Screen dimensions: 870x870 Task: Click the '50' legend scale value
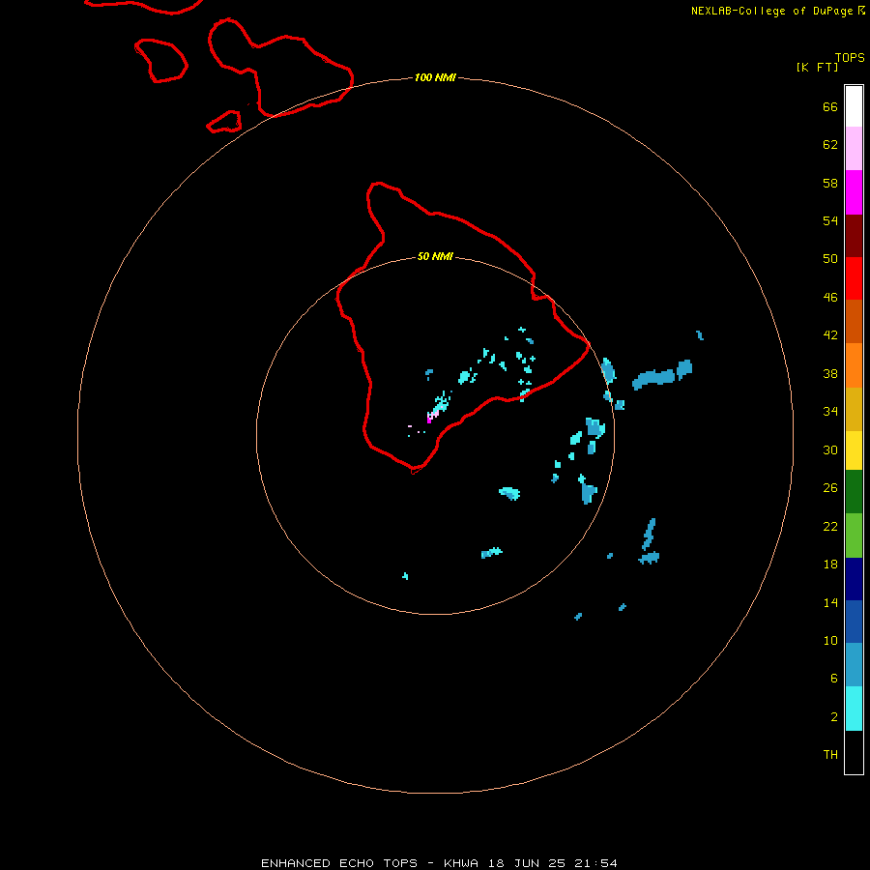(x=830, y=259)
